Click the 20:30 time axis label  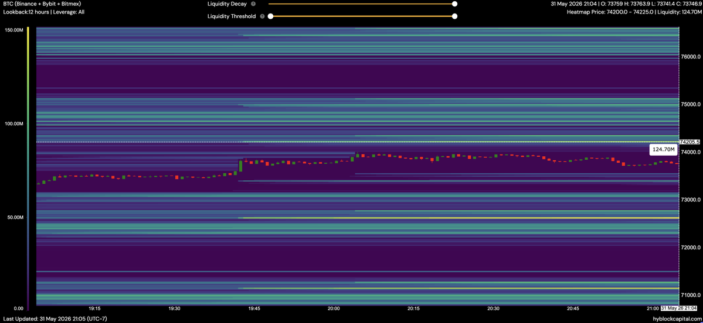493,309
